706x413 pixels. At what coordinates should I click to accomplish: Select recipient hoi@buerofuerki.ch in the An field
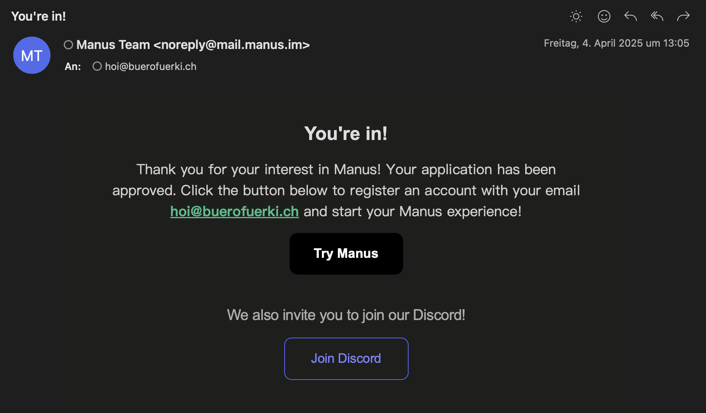150,66
